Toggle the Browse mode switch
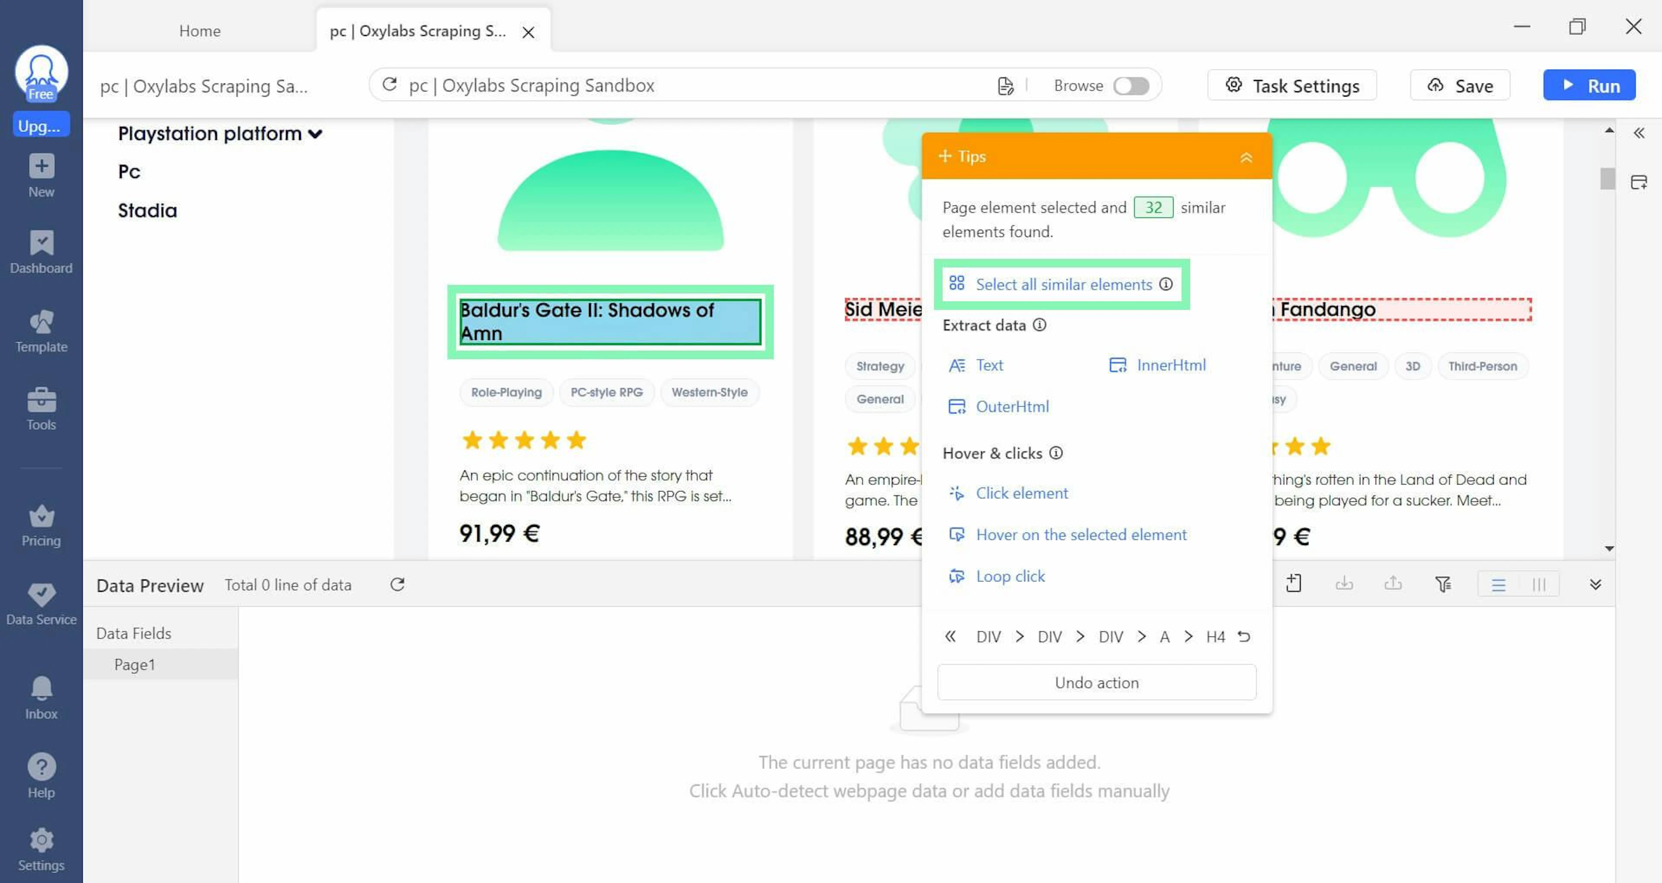The width and height of the screenshot is (1662, 883). [x=1131, y=85]
